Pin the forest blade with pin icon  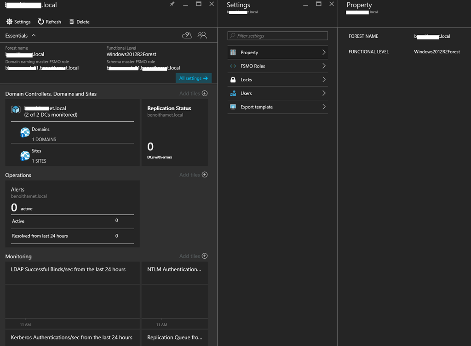(172, 4)
